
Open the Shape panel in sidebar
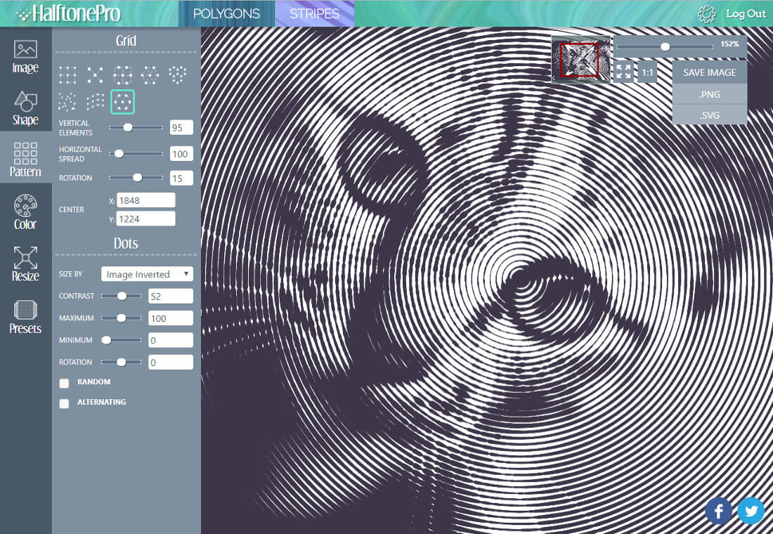[x=25, y=108]
